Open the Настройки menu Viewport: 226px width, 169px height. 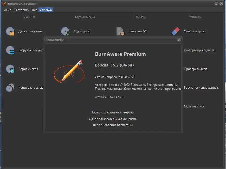pos(22,10)
